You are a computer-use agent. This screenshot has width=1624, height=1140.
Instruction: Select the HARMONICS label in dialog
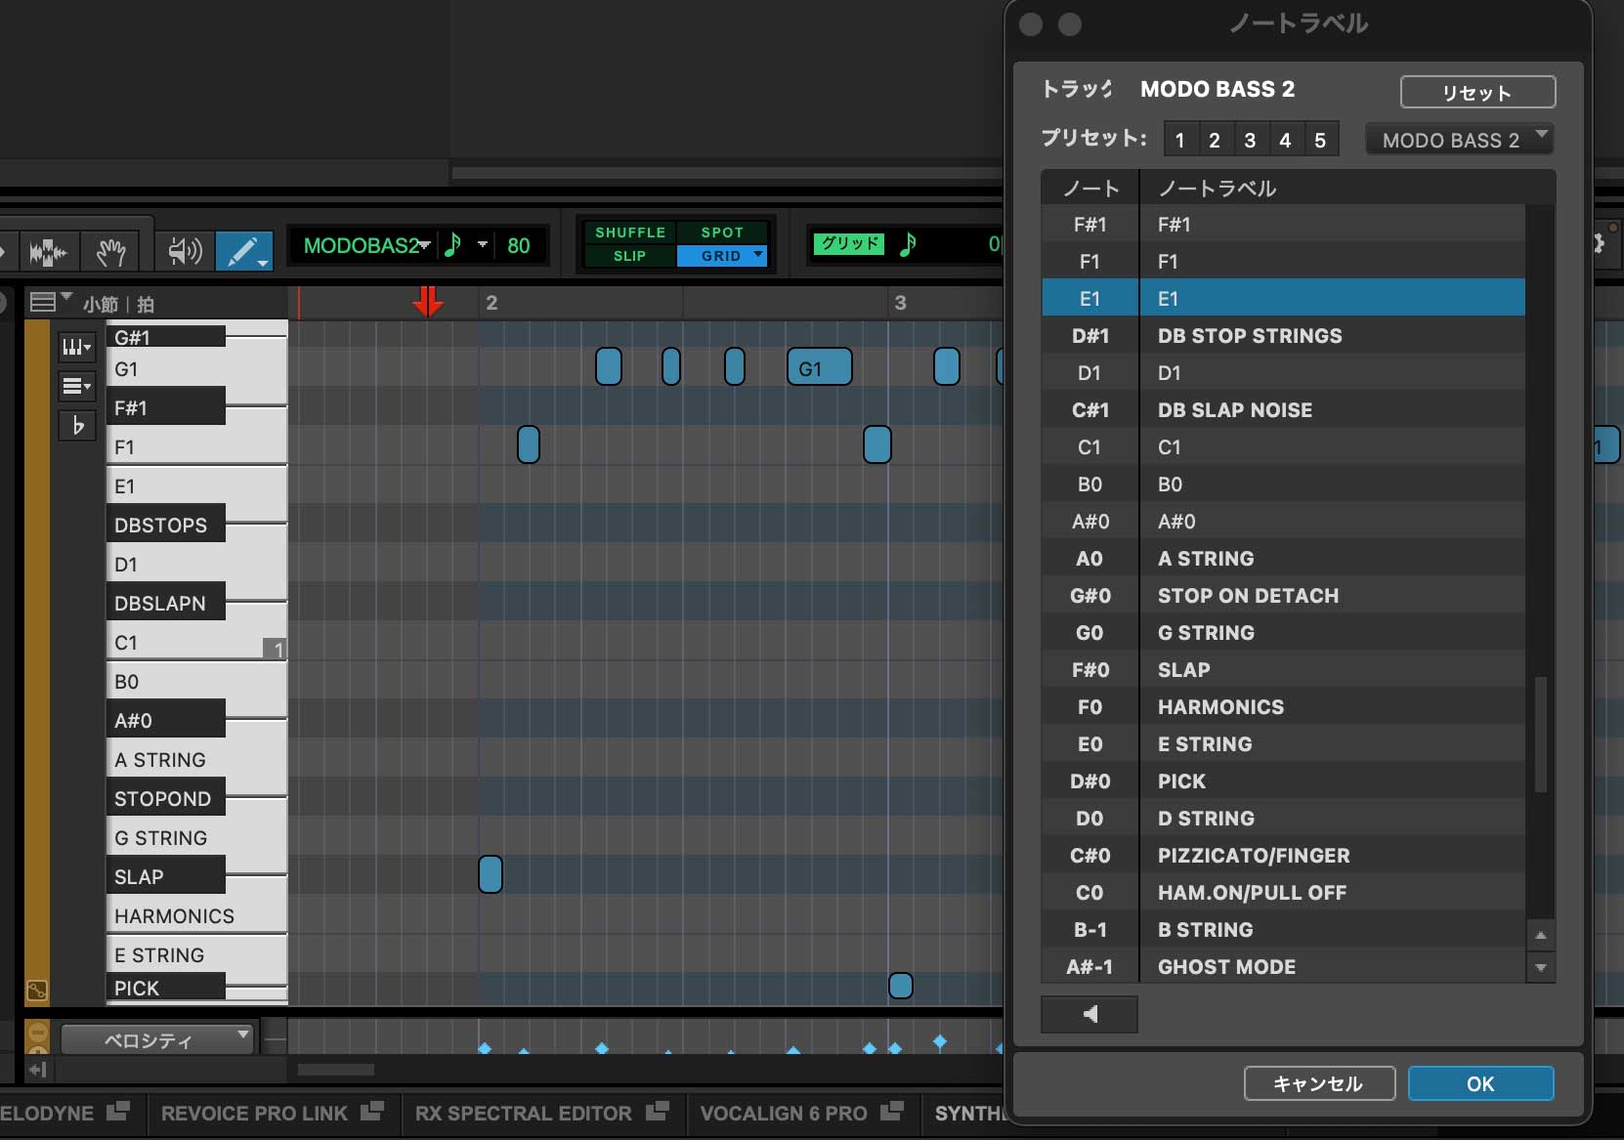[1220, 706]
